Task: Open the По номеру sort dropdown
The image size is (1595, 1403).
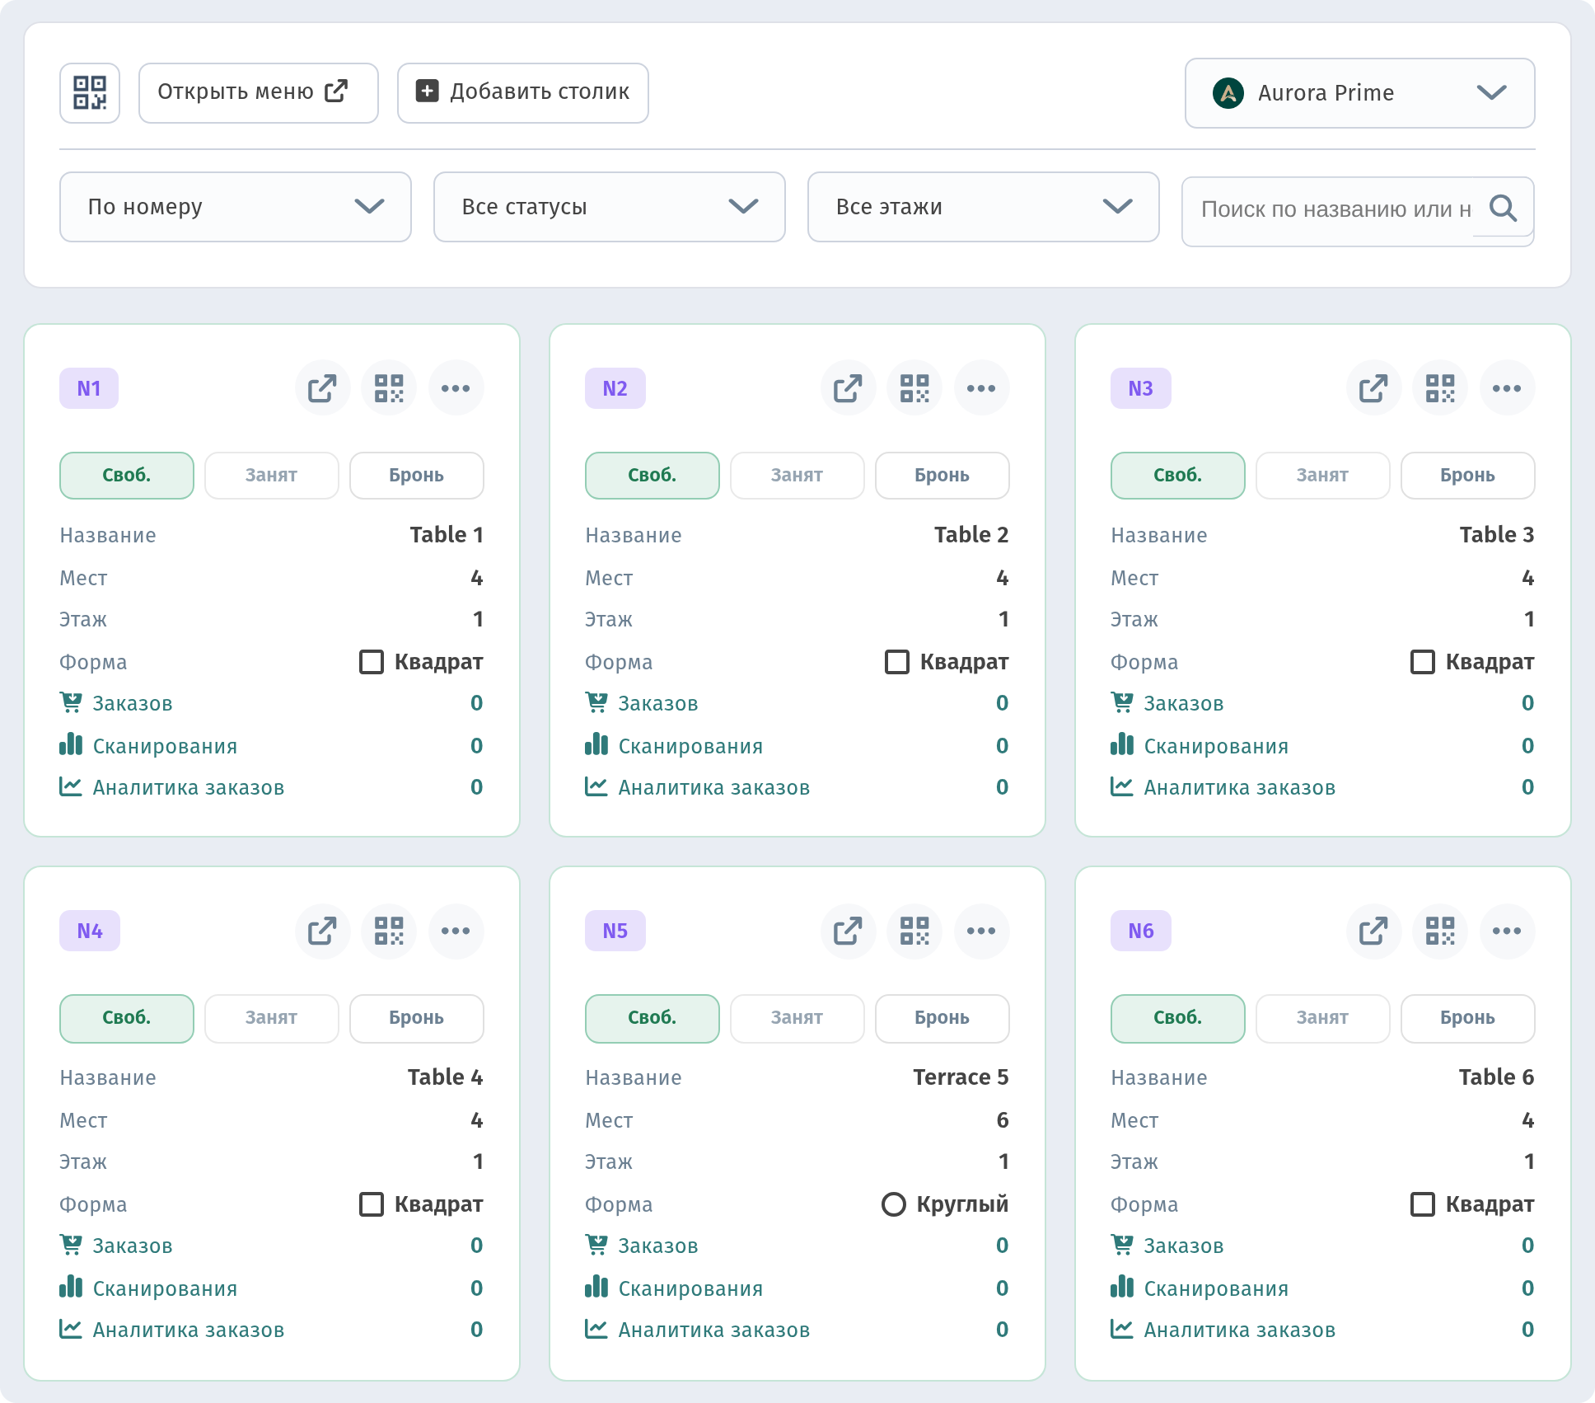Action: [x=236, y=207]
